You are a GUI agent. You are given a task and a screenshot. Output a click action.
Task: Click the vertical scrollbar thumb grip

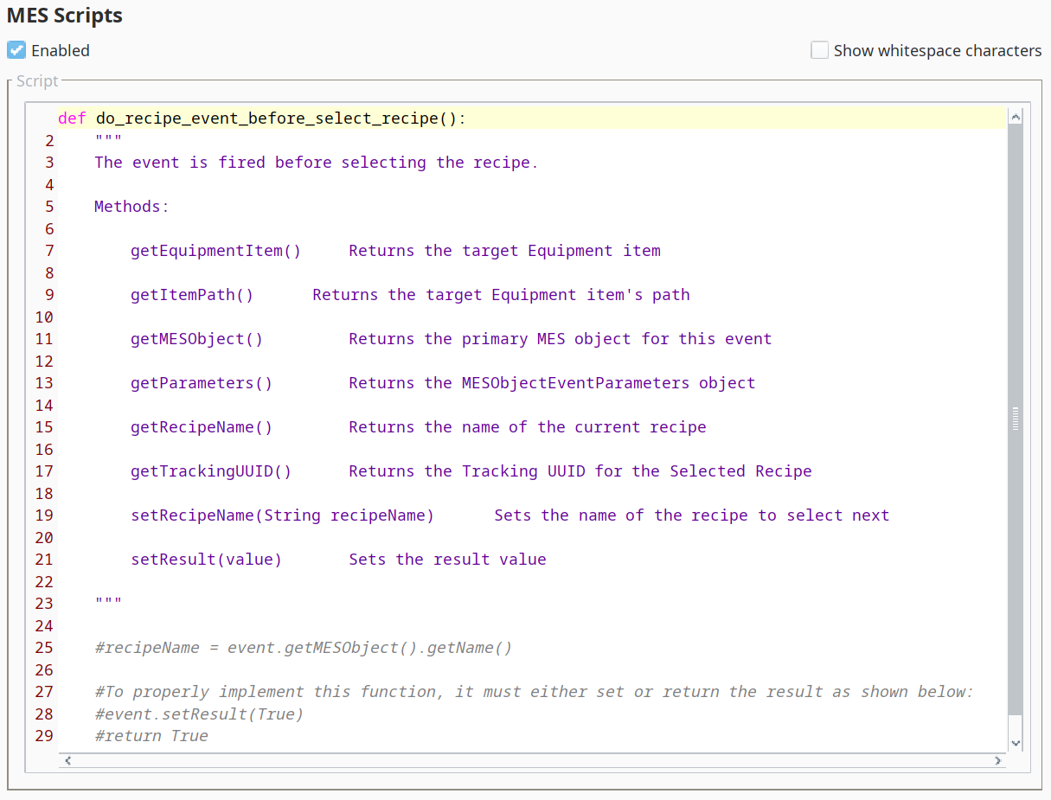click(1016, 419)
